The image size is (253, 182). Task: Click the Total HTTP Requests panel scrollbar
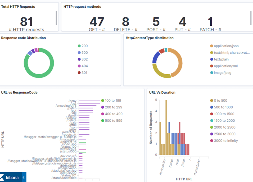56,18
